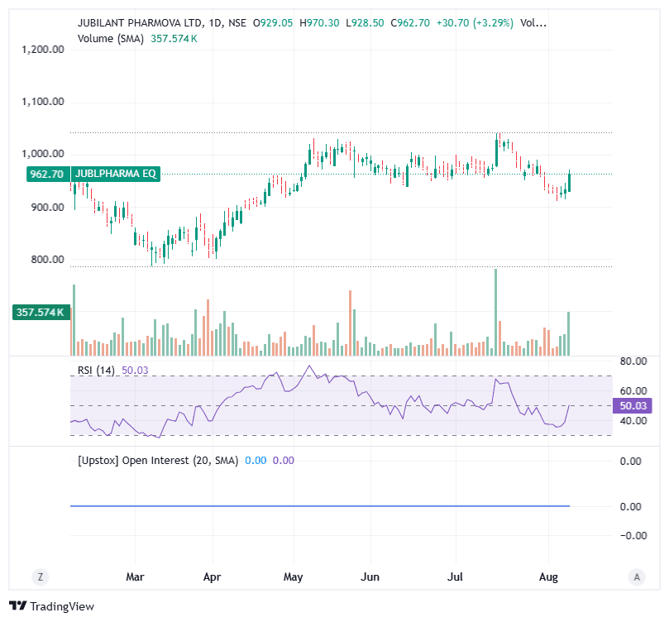Click the Aug label on time axis

548,577
